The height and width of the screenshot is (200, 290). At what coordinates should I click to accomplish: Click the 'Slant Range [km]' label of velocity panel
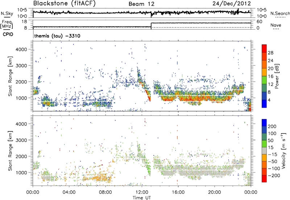click(x=11, y=151)
